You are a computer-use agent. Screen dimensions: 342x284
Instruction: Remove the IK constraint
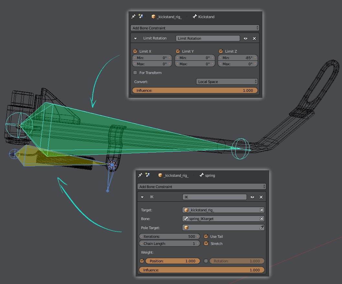[261, 197]
